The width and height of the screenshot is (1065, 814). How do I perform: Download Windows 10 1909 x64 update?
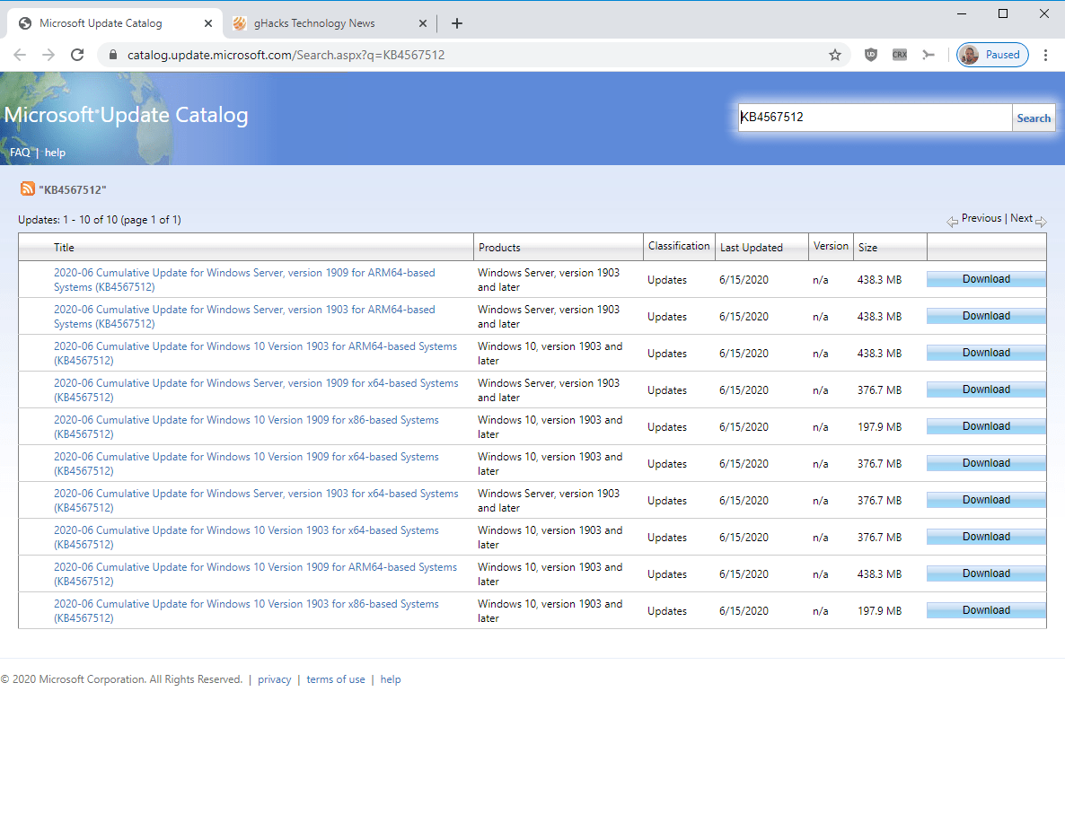(x=986, y=462)
